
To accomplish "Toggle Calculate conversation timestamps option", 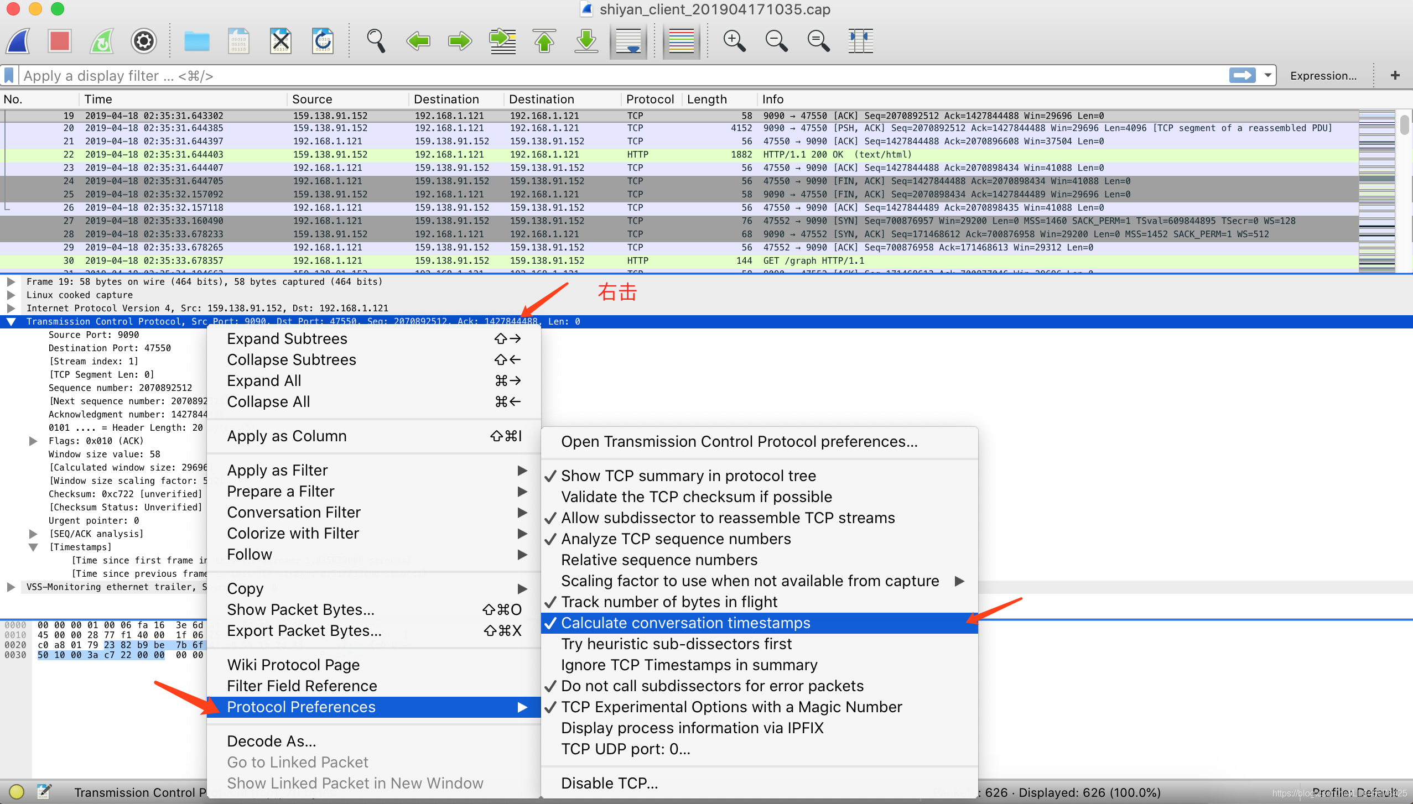I will click(x=684, y=623).
